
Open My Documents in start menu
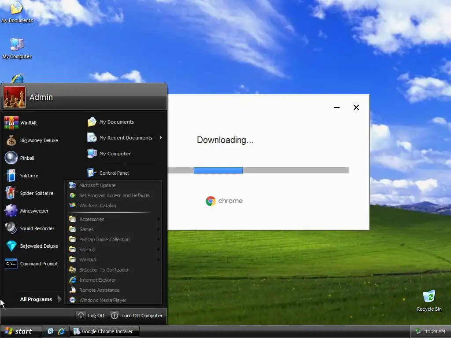click(111, 122)
